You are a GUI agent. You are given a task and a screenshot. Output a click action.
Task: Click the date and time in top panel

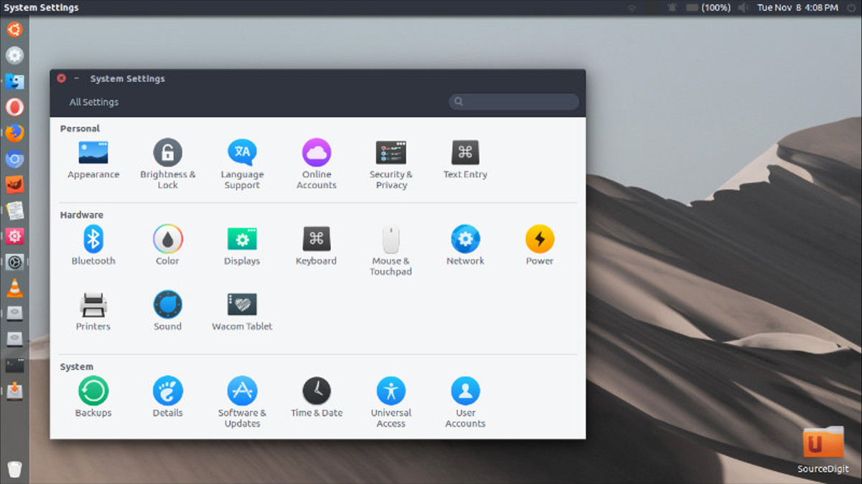[797, 8]
